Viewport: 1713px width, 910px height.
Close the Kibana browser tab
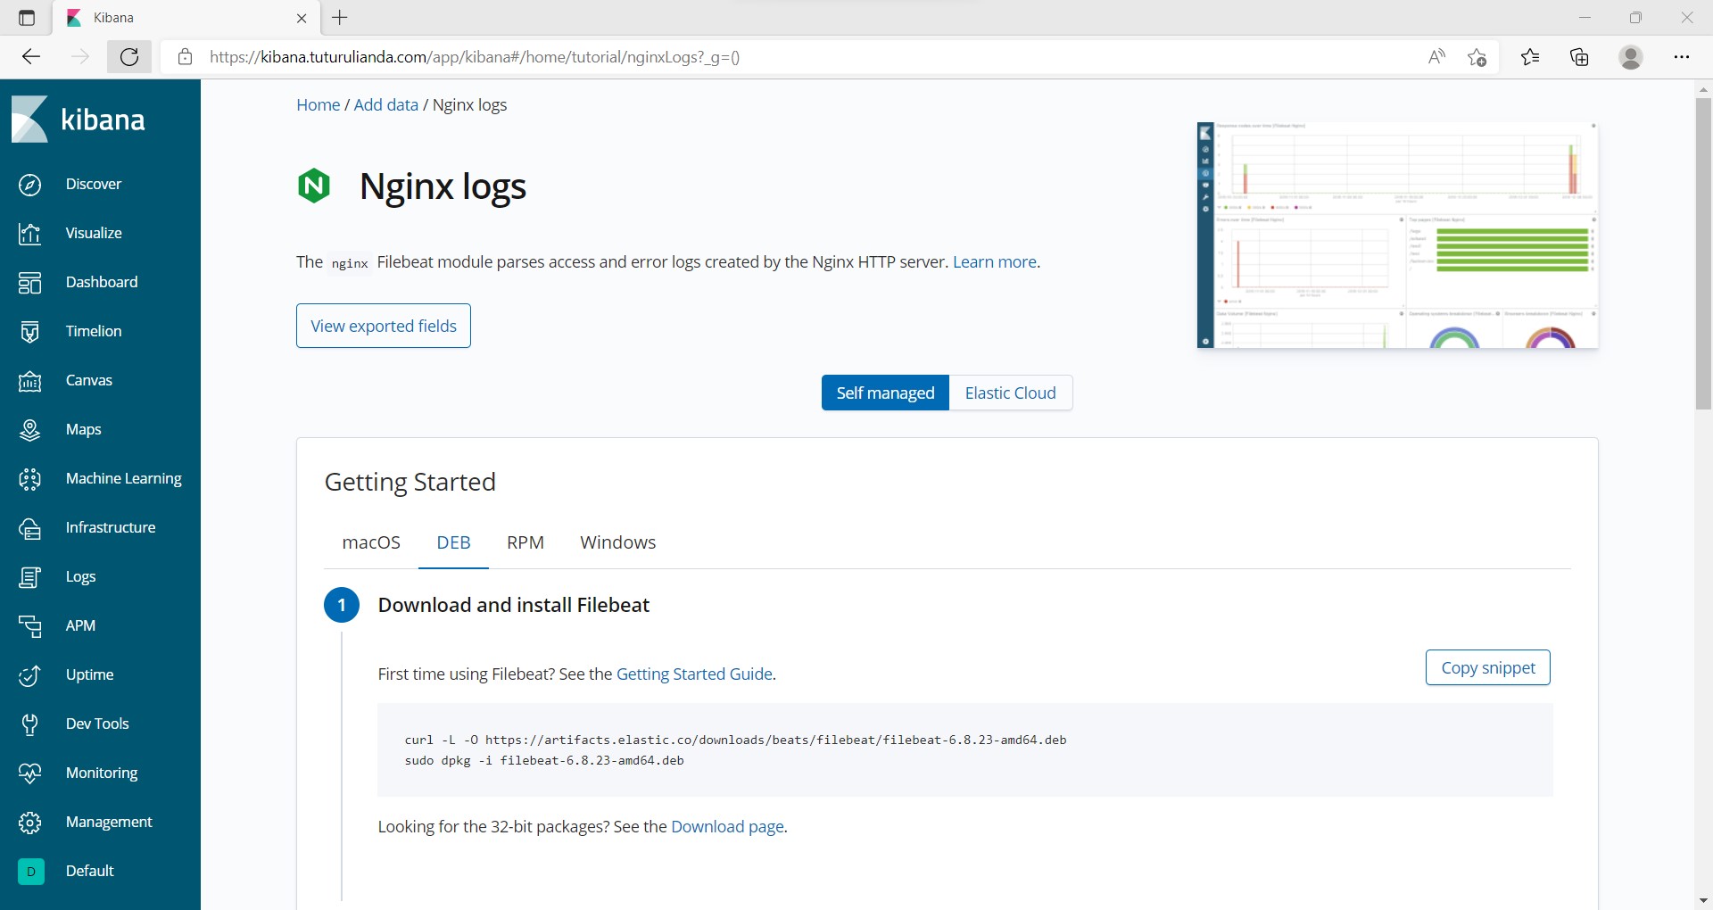[x=302, y=18]
